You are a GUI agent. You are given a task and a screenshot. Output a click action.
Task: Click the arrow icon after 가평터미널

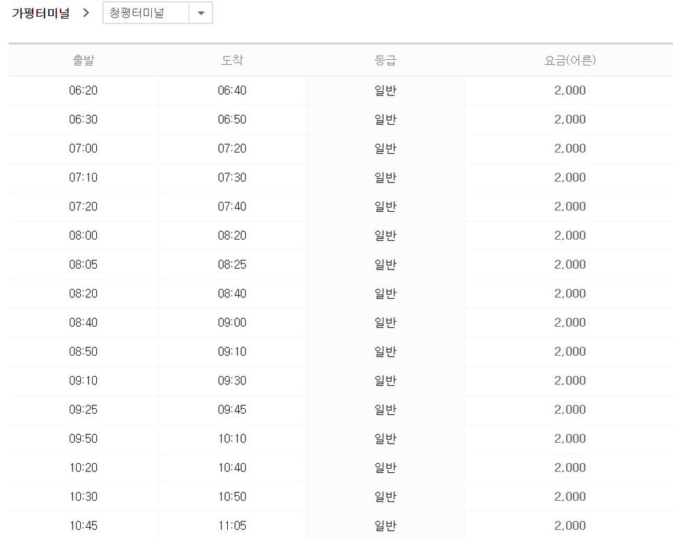[86, 13]
